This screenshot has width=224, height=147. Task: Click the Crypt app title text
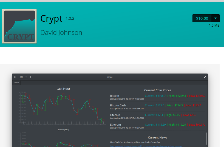51,19
